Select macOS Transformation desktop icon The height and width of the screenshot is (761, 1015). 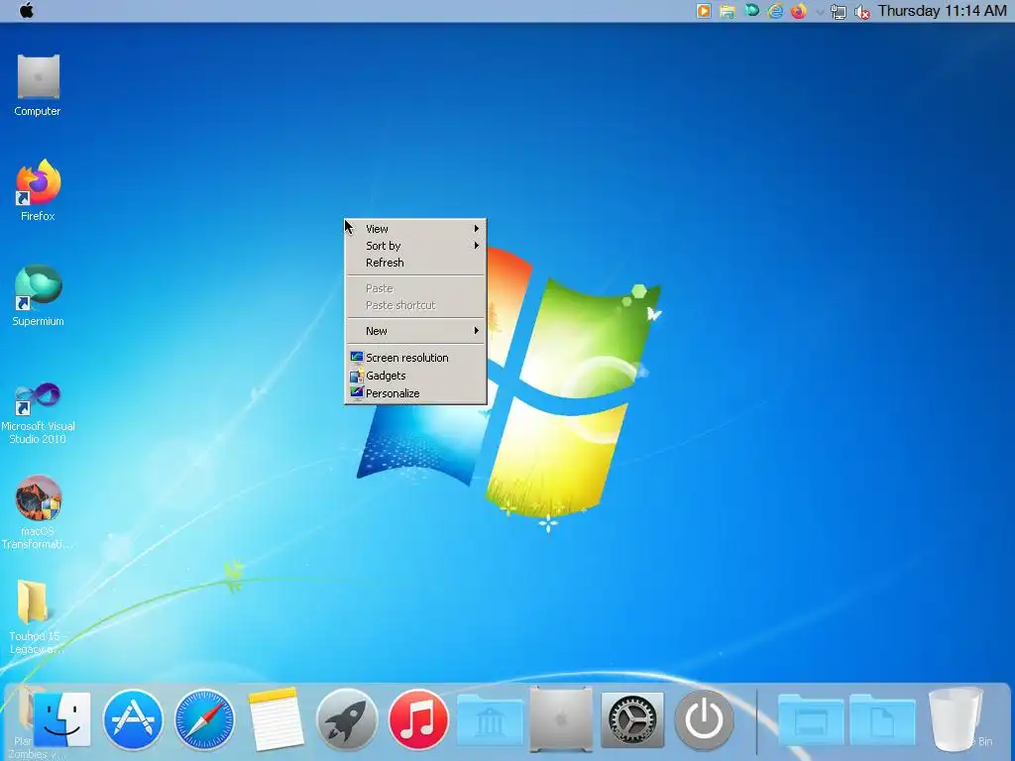click(x=38, y=512)
